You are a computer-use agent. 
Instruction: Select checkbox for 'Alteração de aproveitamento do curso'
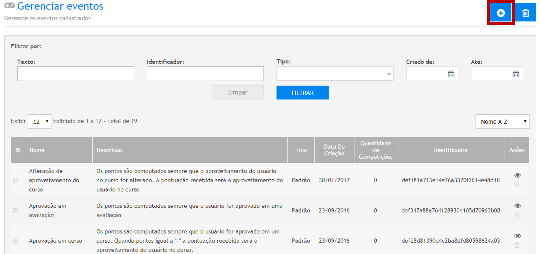tap(16, 180)
